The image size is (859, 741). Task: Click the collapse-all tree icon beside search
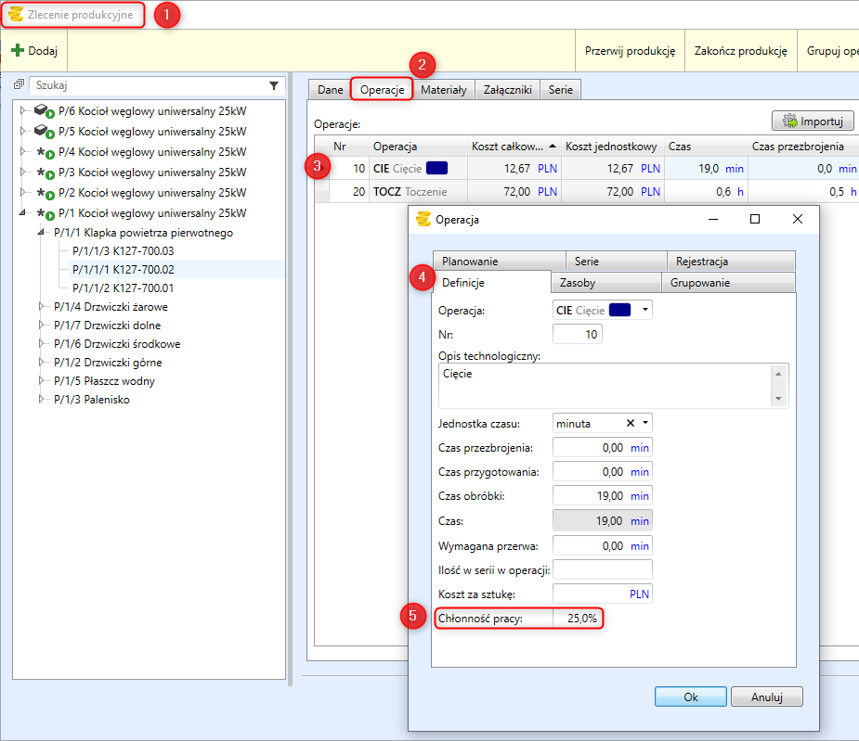(x=19, y=85)
